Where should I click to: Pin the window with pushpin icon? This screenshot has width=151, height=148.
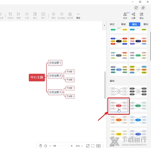click(143, 8)
